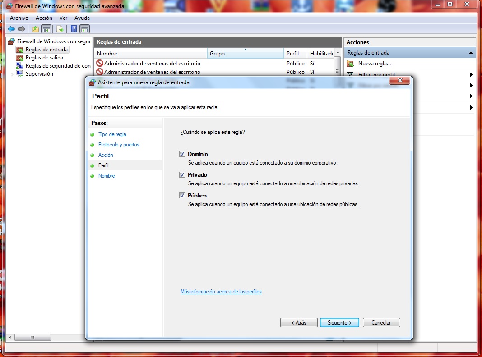
Task: Click the export list toolbar icon
Action: 60,29
